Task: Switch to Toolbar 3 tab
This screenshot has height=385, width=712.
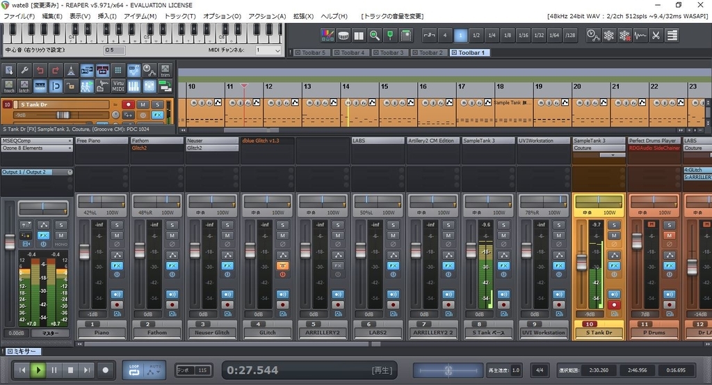Action: (389, 53)
